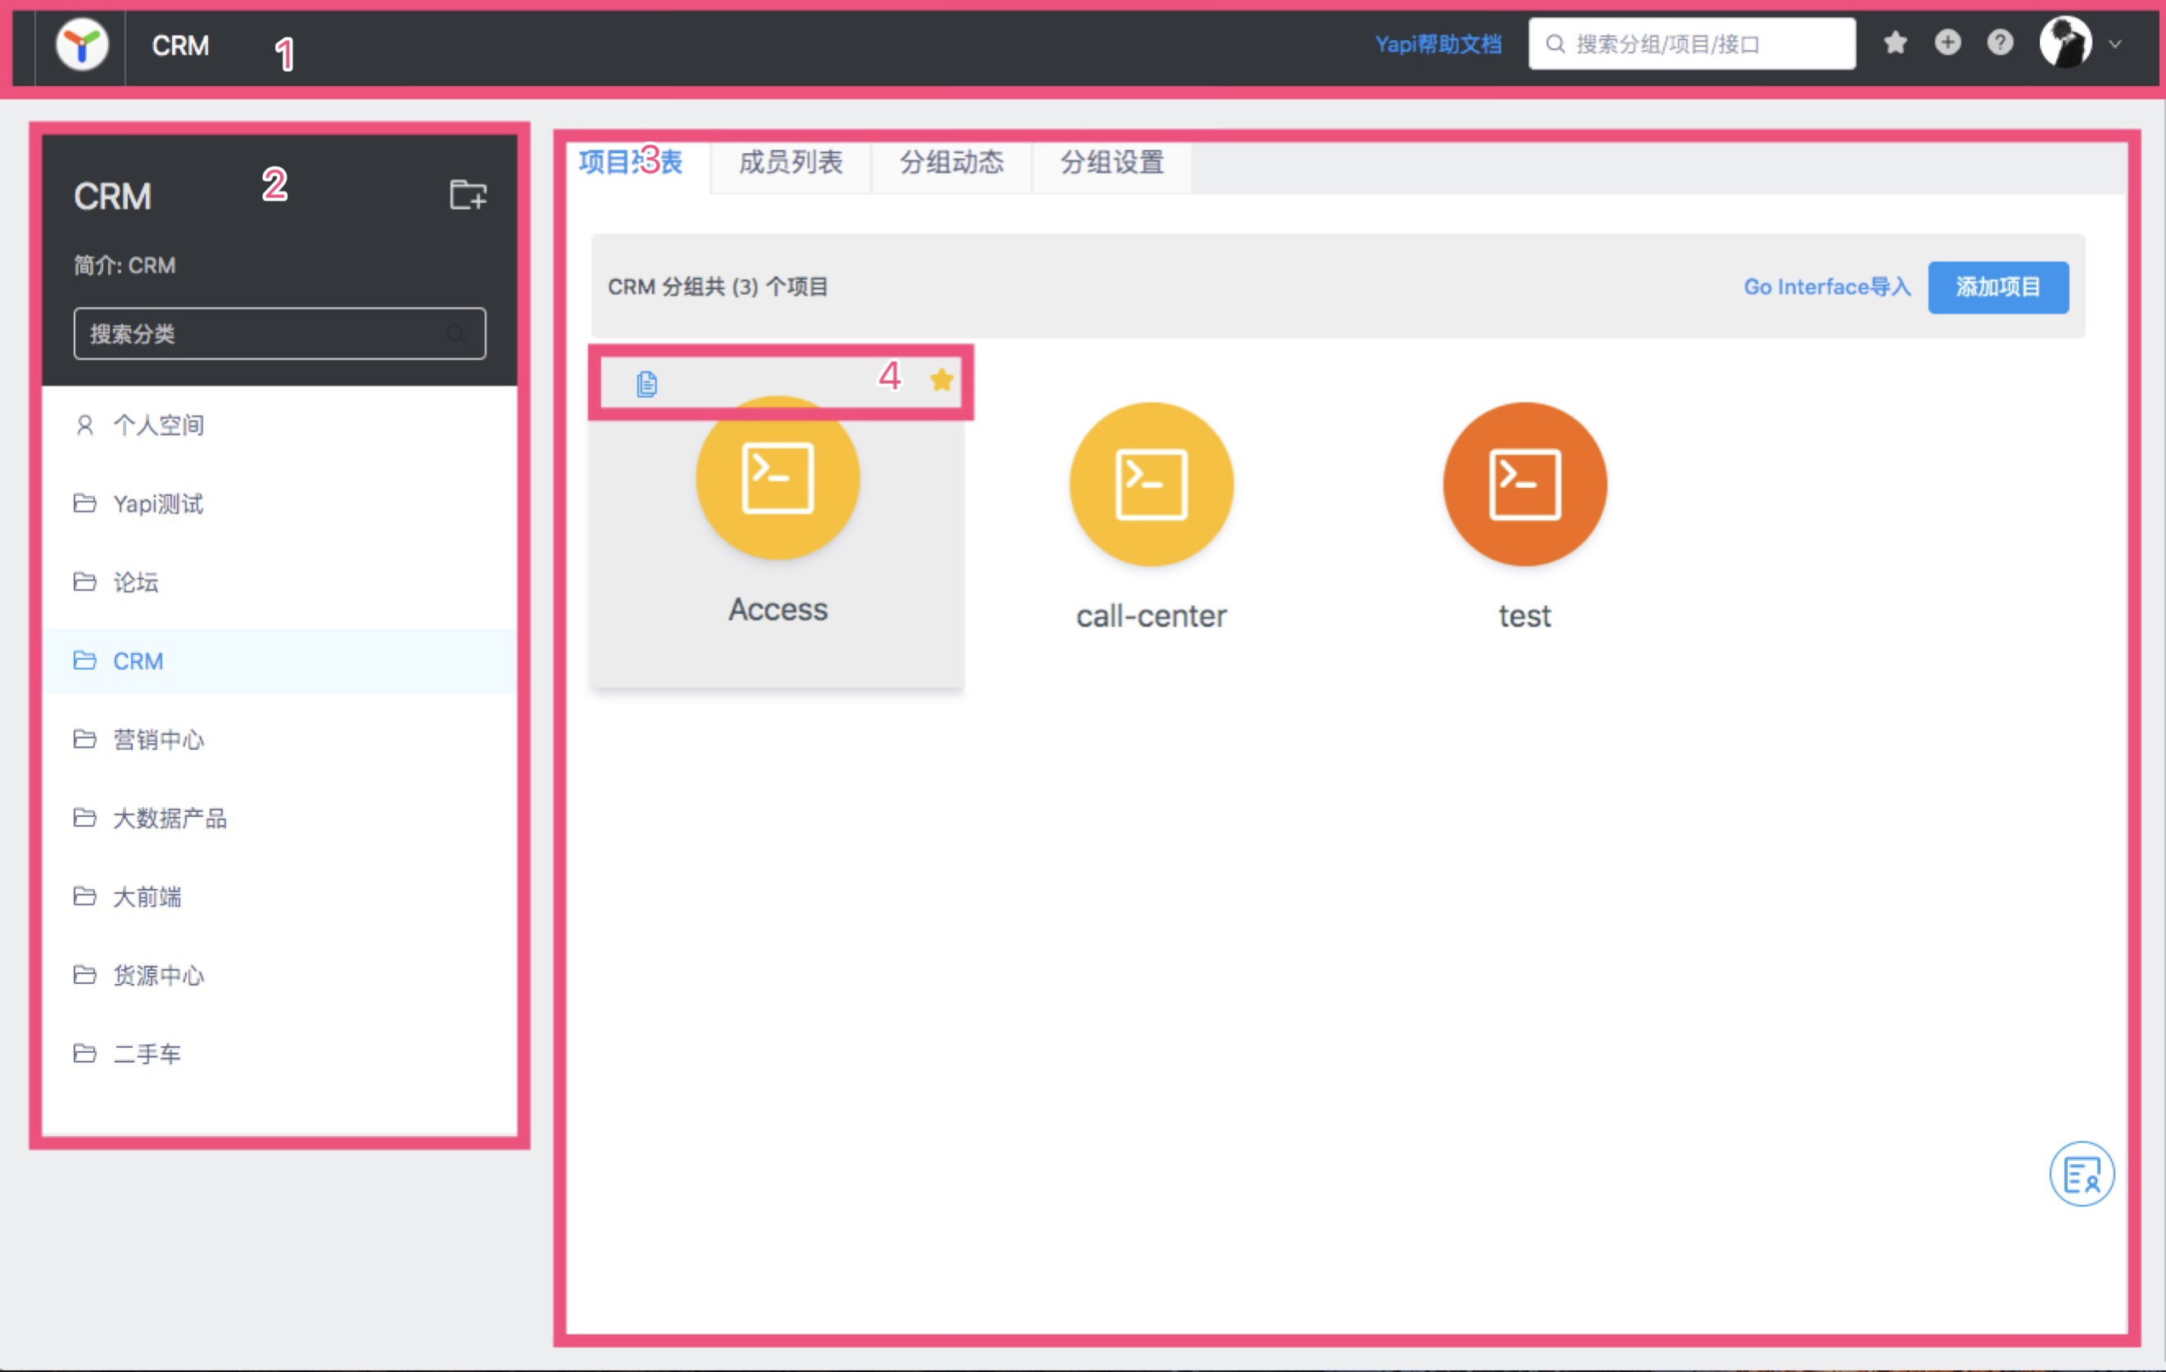
Task: Click folder icon beside 大前端
Action: (84, 896)
